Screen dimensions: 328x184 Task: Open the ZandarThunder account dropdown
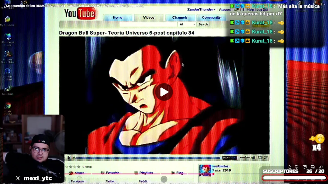coord(201,9)
